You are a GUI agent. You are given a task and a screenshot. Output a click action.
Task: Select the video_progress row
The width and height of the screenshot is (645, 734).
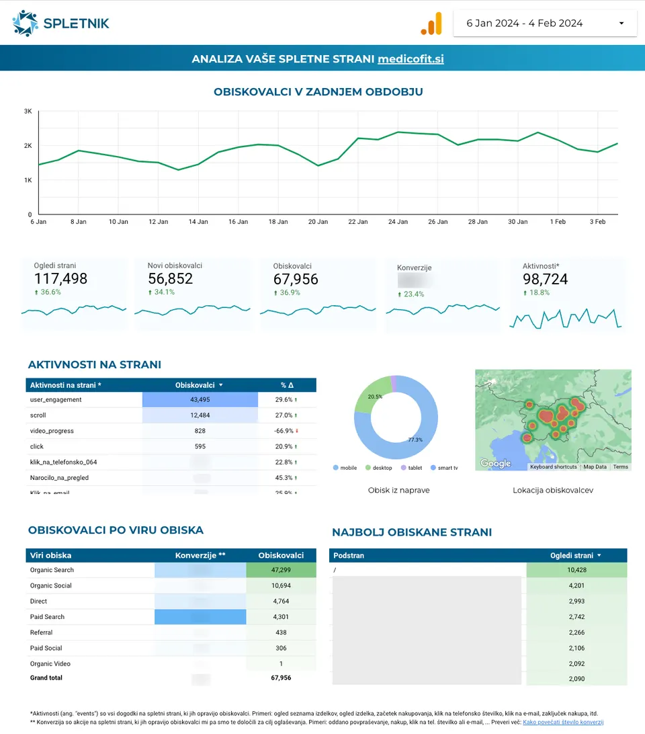click(x=171, y=431)
